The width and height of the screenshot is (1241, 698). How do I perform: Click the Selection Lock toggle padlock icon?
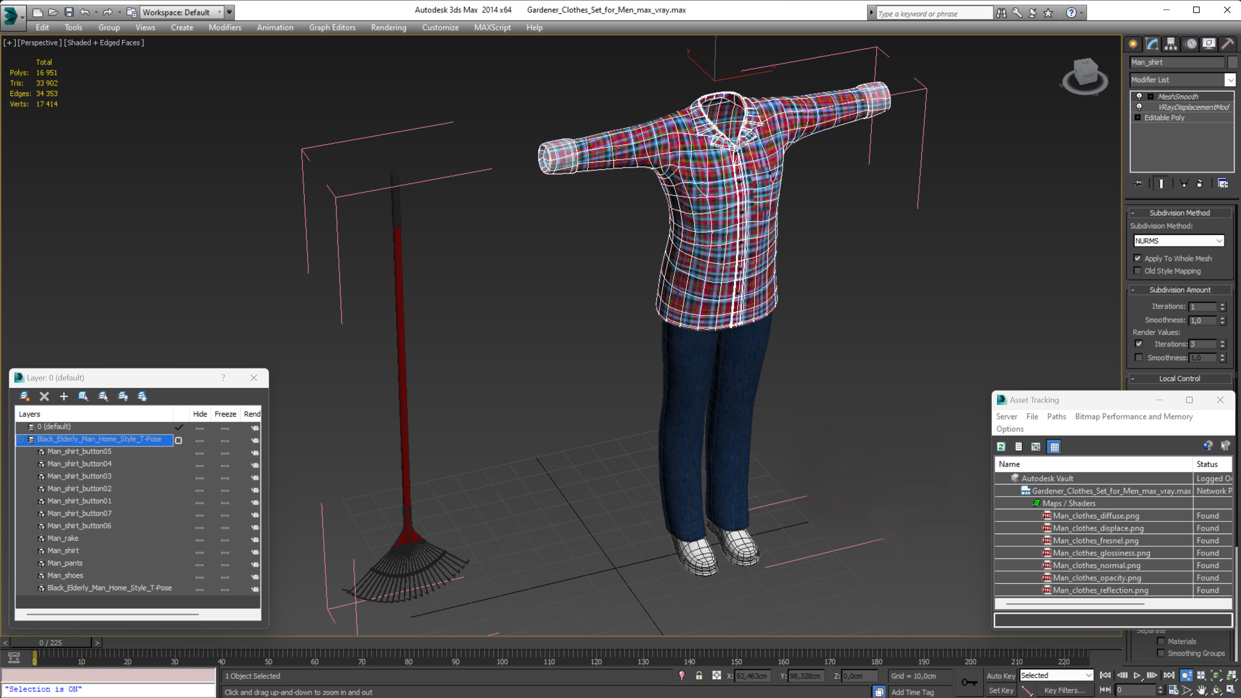click(699, 675)
